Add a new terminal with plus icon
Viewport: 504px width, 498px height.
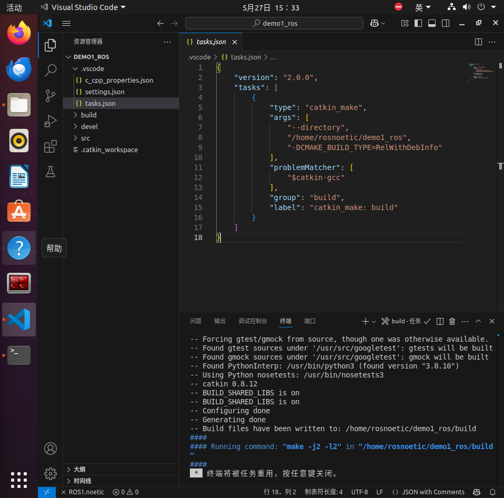[366, 321]
